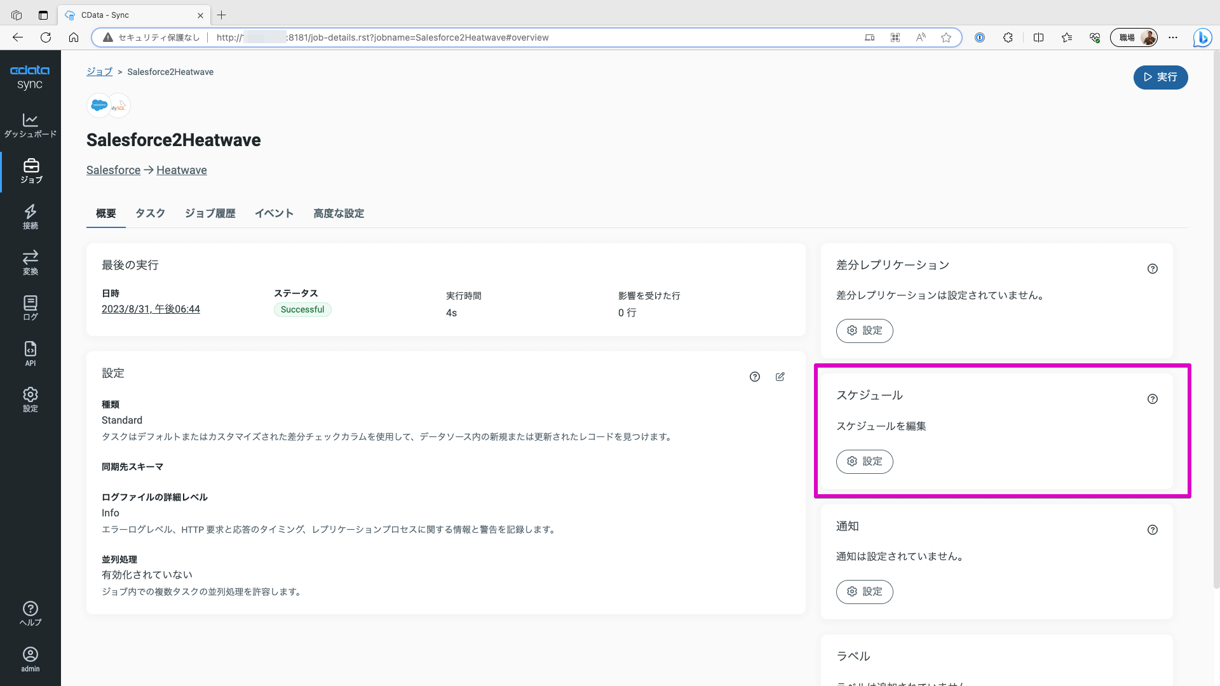Image resolution: width=1220 pixels, height=686 pixels.
Task: Click help icon in スケジュール card
Action: (1152, 399)
